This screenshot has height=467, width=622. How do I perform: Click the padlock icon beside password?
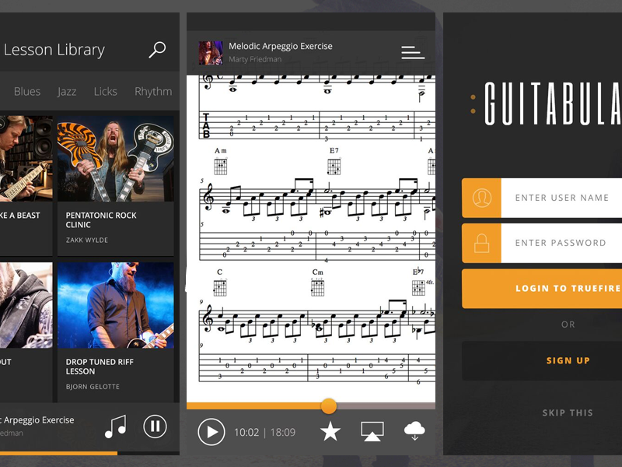pos(481,243)
